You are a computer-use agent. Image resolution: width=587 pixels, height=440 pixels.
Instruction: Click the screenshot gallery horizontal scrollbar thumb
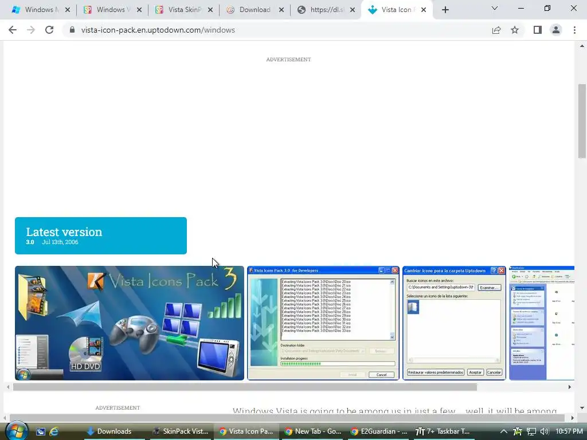point(245,387)
